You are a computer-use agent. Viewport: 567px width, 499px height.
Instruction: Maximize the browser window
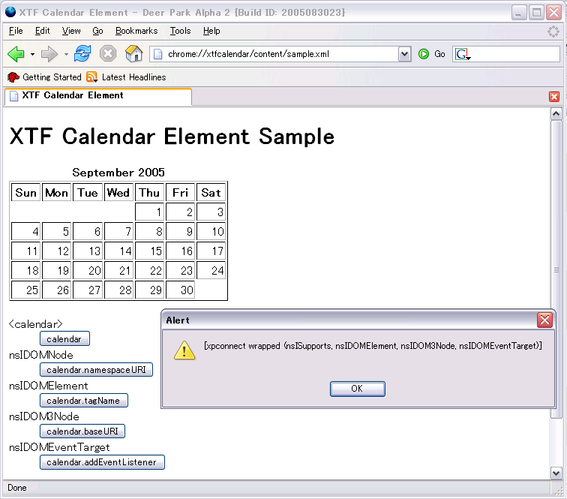pos(536,13)
